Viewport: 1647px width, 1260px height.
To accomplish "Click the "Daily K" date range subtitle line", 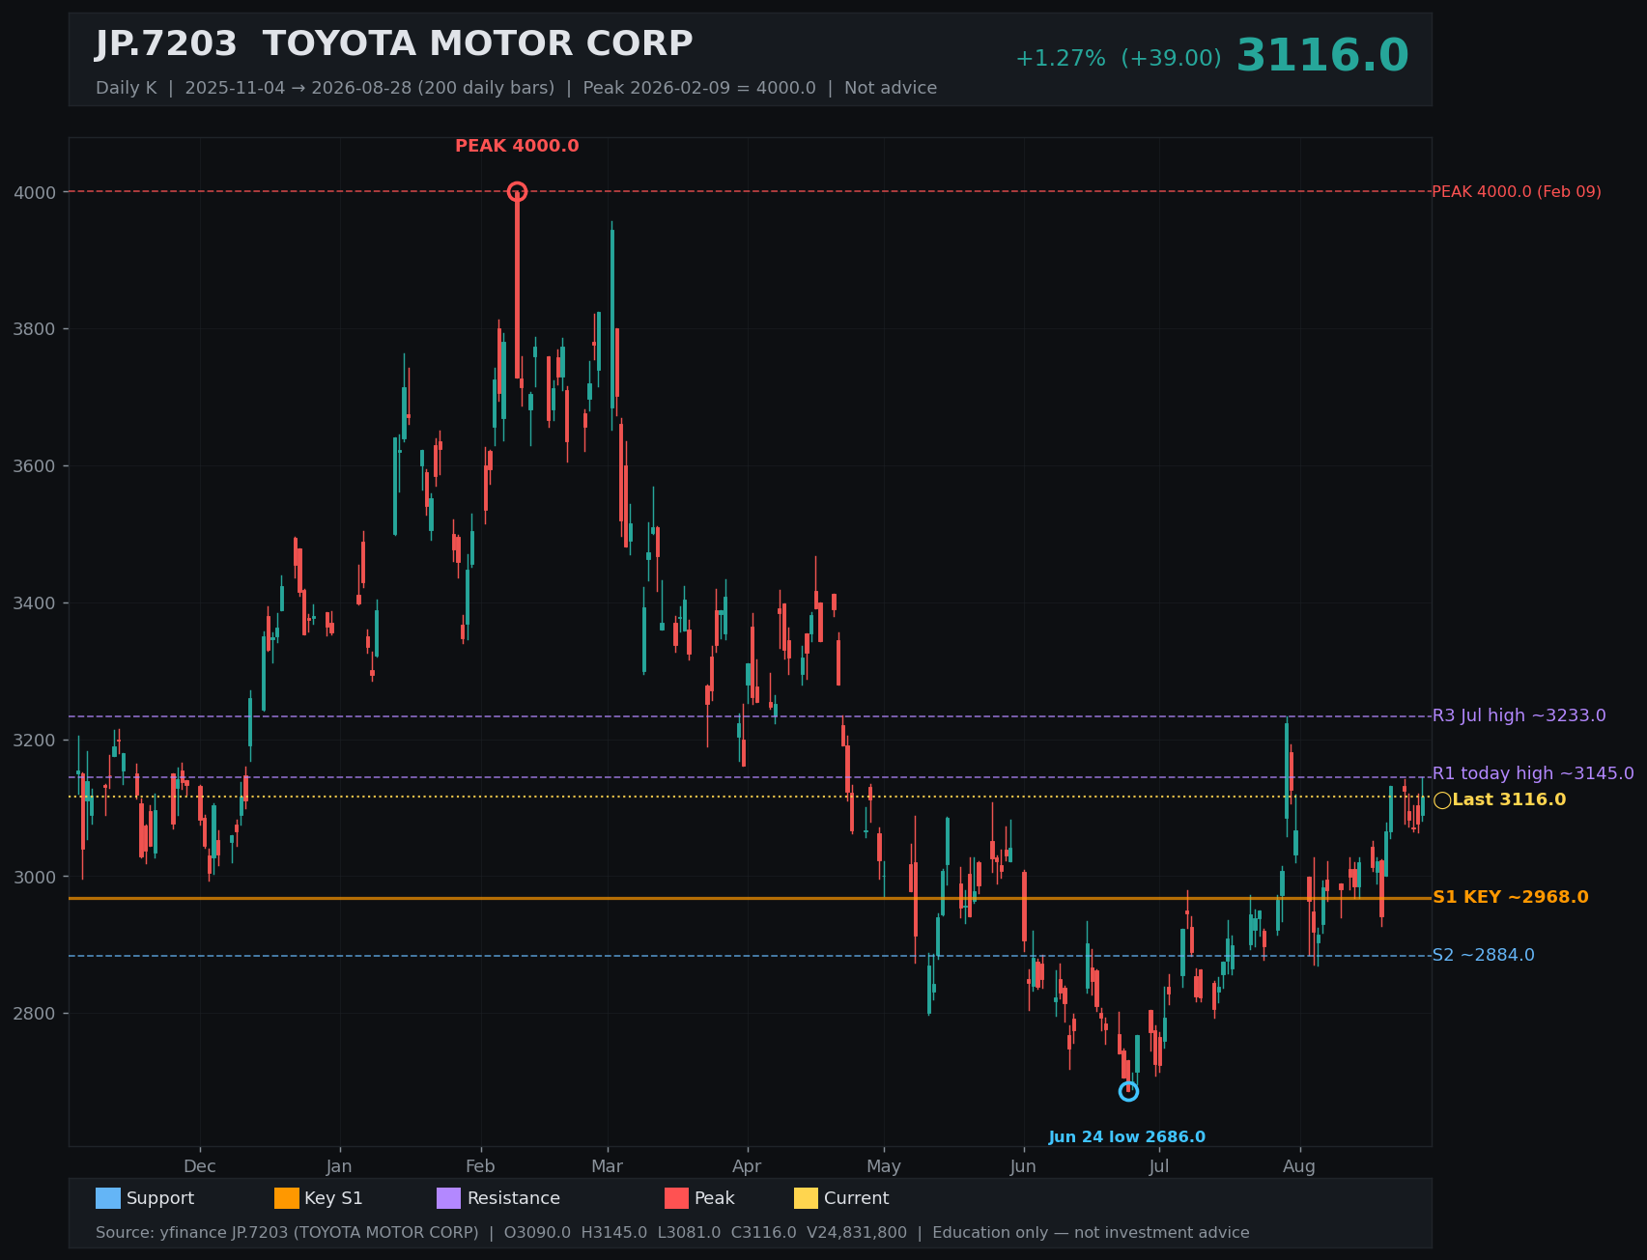I will point(516,88).
